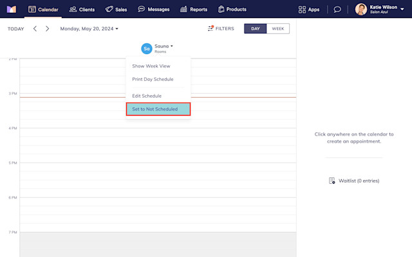
Task: Click Katie Wilson's profile avatar
Action: click(x=361, y=10)
